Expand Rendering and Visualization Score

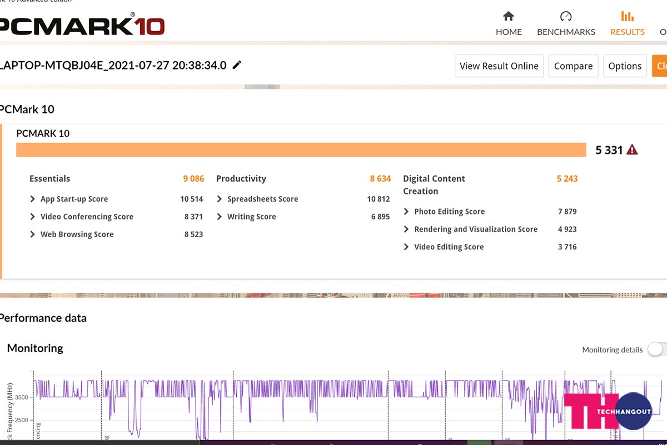click(406, 229)
